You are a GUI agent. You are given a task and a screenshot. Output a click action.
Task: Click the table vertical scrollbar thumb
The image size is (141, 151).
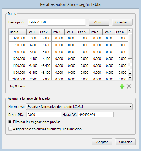click(x=130, y=46)
